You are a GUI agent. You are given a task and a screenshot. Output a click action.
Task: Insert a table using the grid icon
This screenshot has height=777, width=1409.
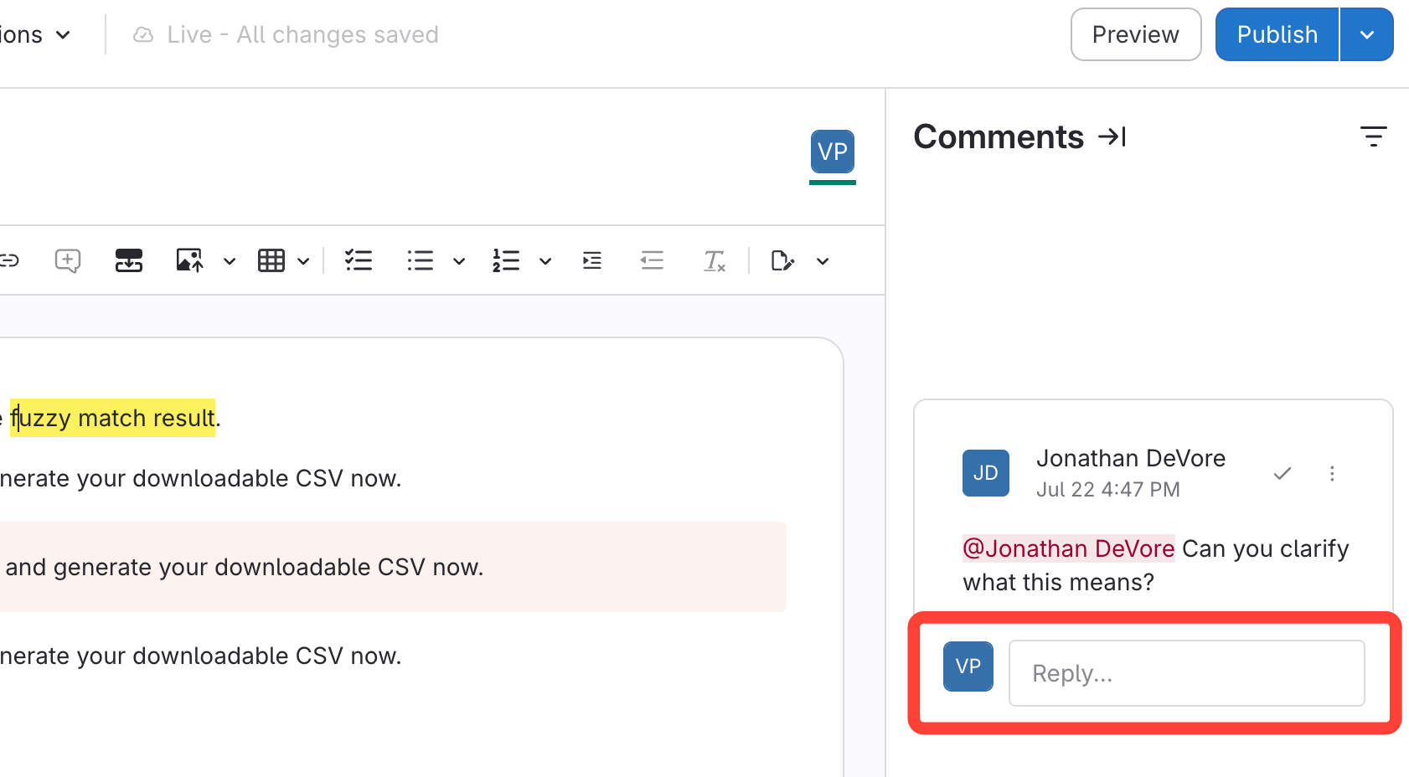click(271, 260)
